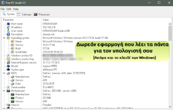Open the Edit menu

tap(9, 9)
